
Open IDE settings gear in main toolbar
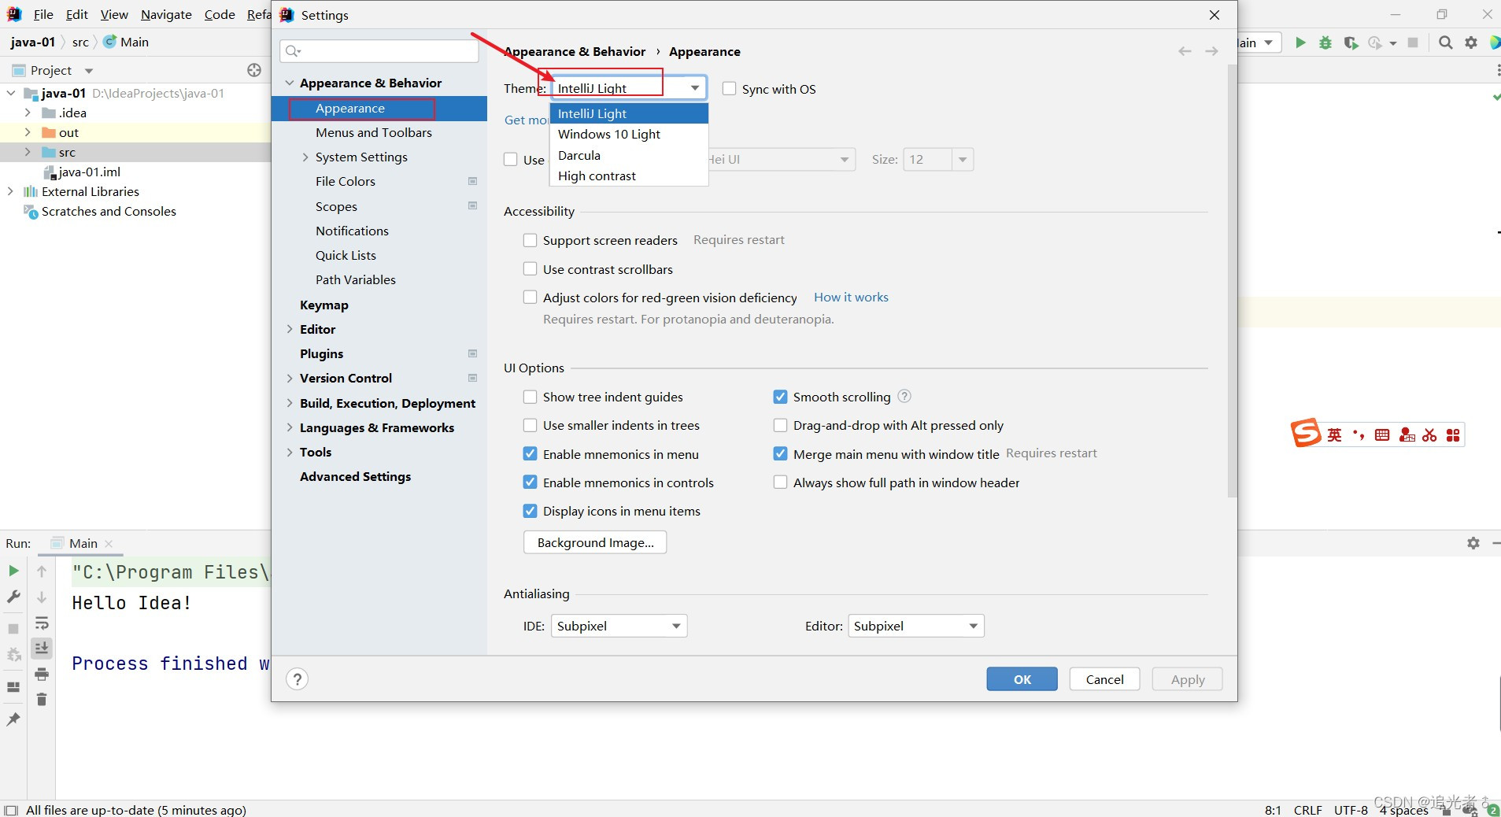coord(1471,43)
